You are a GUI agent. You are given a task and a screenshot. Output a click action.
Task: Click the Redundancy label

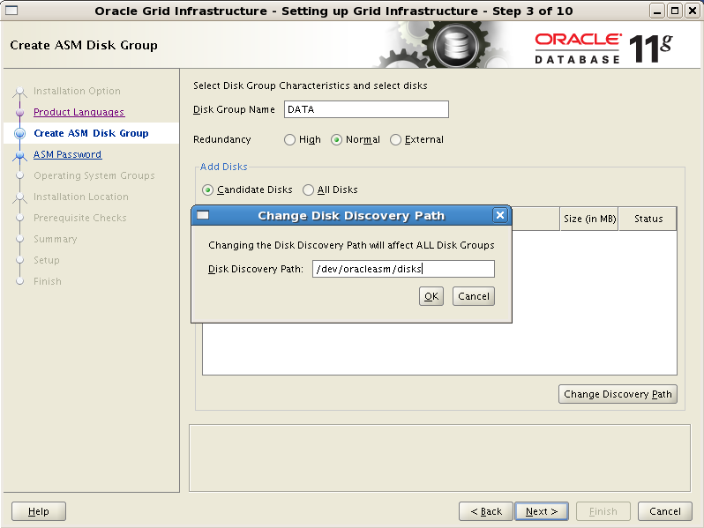pos(221,139)
